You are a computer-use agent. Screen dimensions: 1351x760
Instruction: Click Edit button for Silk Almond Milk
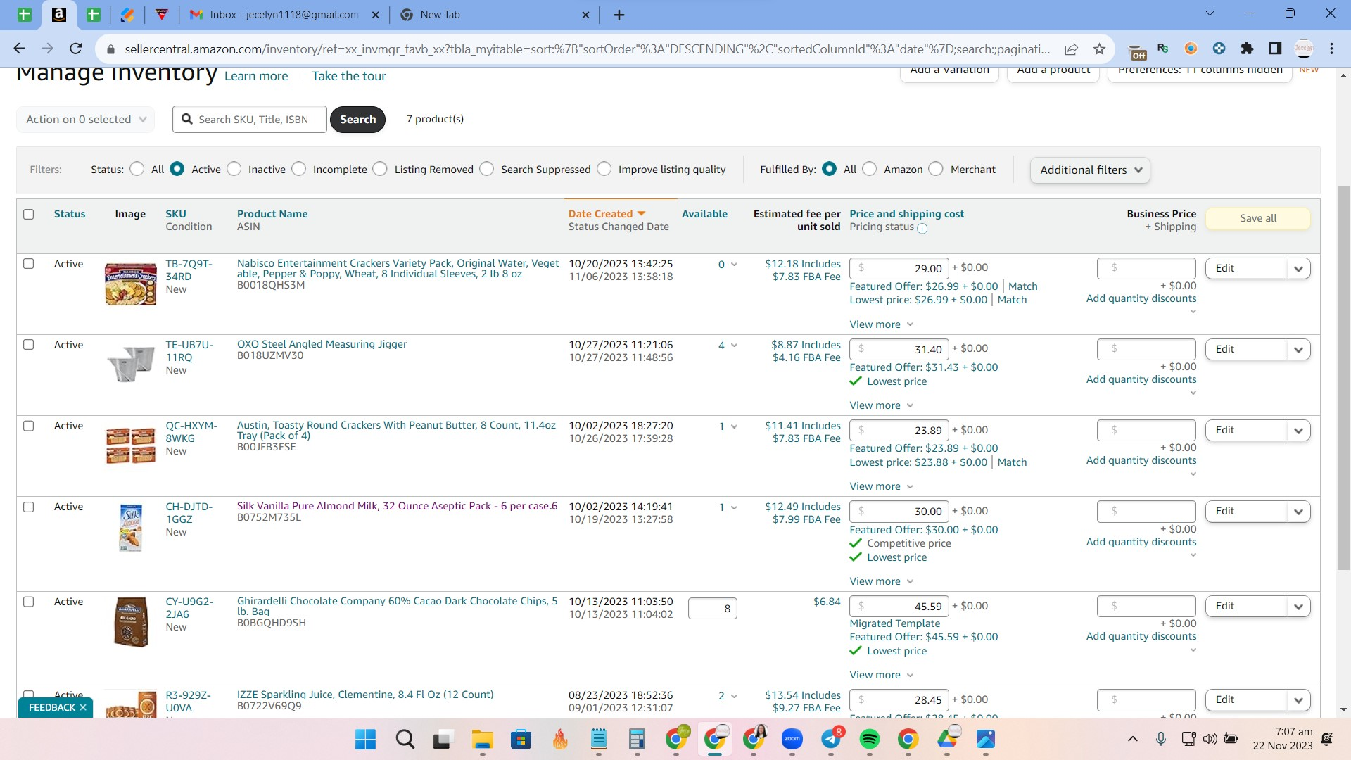1246,511
